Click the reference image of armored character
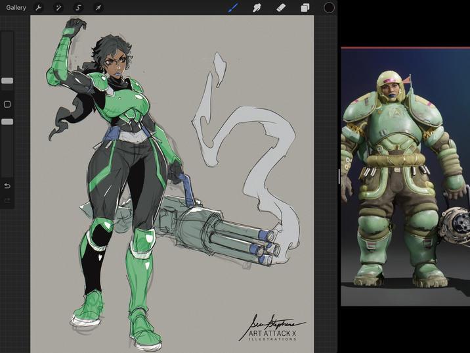 pos(405,176)
